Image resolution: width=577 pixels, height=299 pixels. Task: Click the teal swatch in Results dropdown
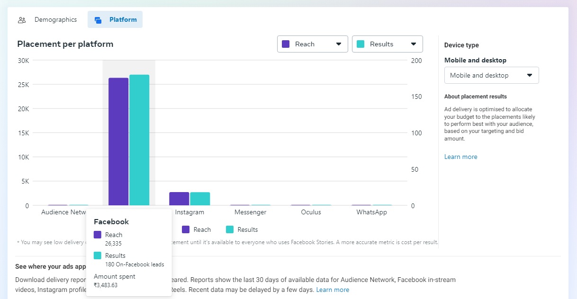361,44
